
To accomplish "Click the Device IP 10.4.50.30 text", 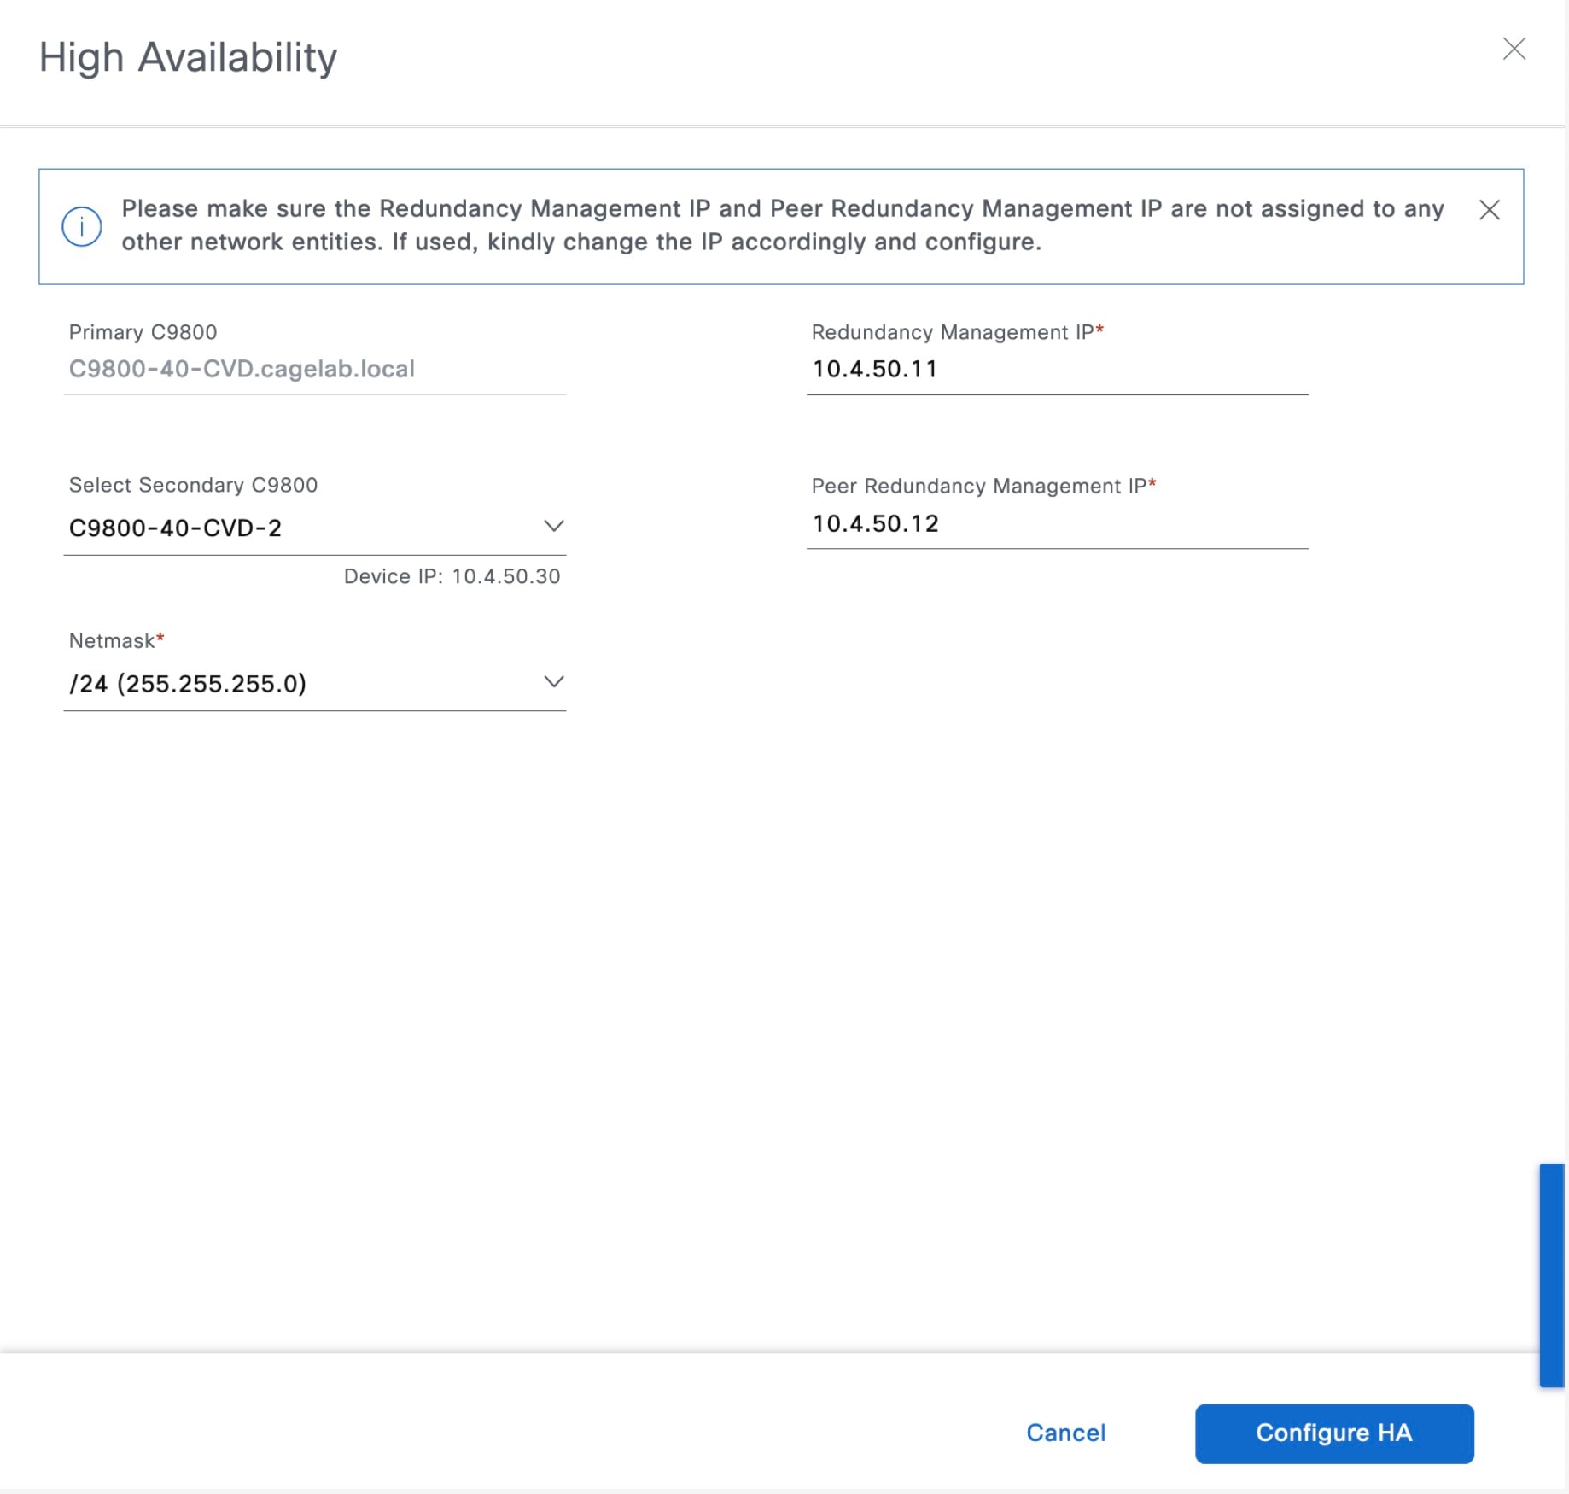I will pos(452,576).
